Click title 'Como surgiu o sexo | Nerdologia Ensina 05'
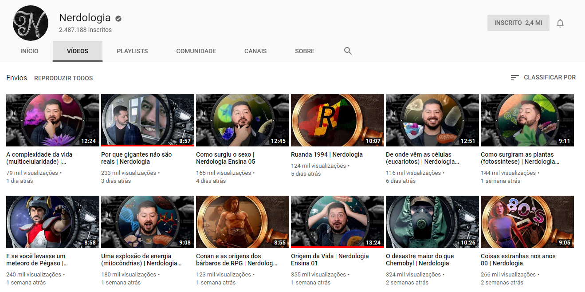This screenshot has height=292, width=585. click(226, 158)
